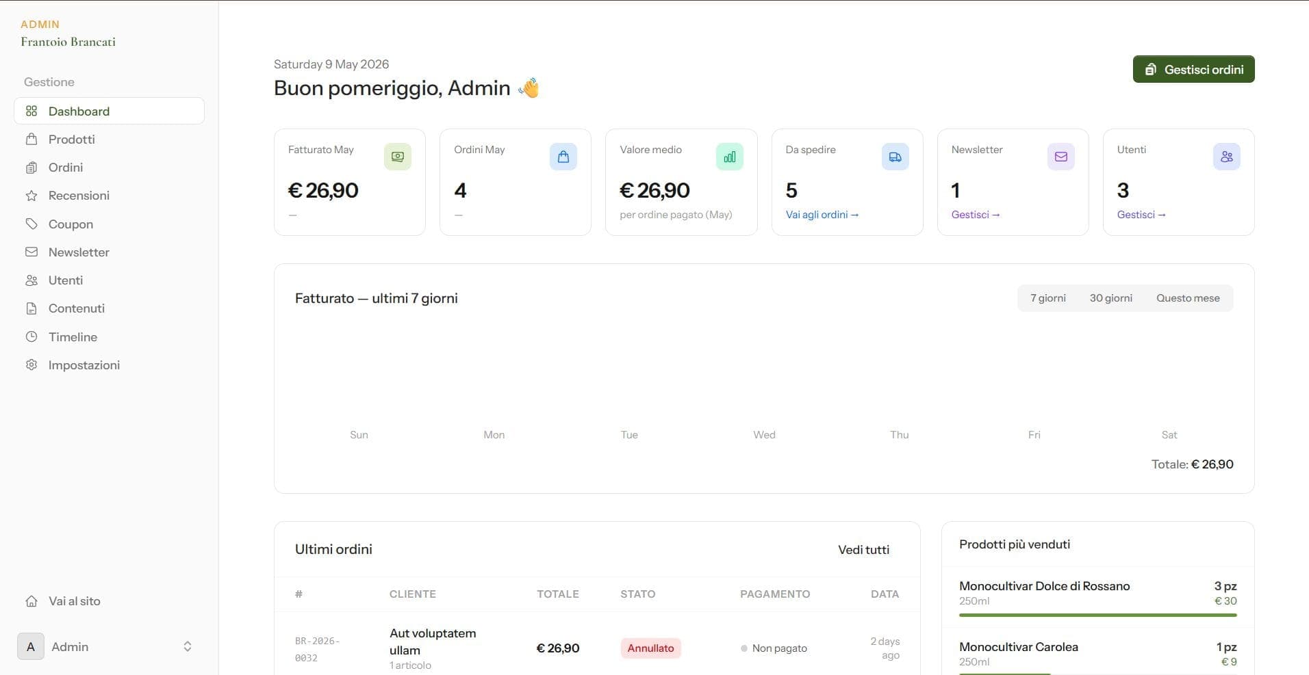Viewport: 1309px width, 675px height.
Task: Click the Admin user name at bottom
Action: tap(70, 646)
